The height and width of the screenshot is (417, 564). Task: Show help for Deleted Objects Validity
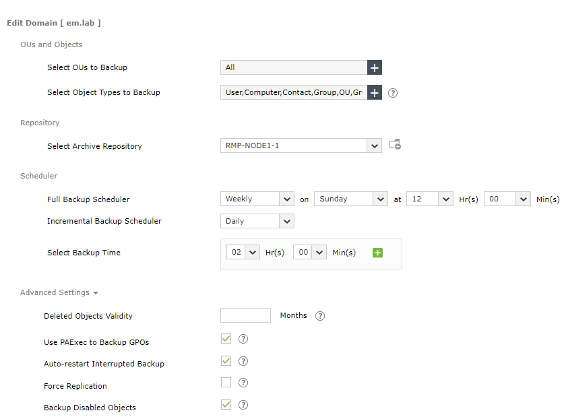[320, 316]
